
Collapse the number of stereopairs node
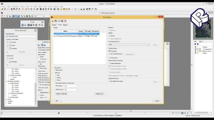[x=9, y=93]
